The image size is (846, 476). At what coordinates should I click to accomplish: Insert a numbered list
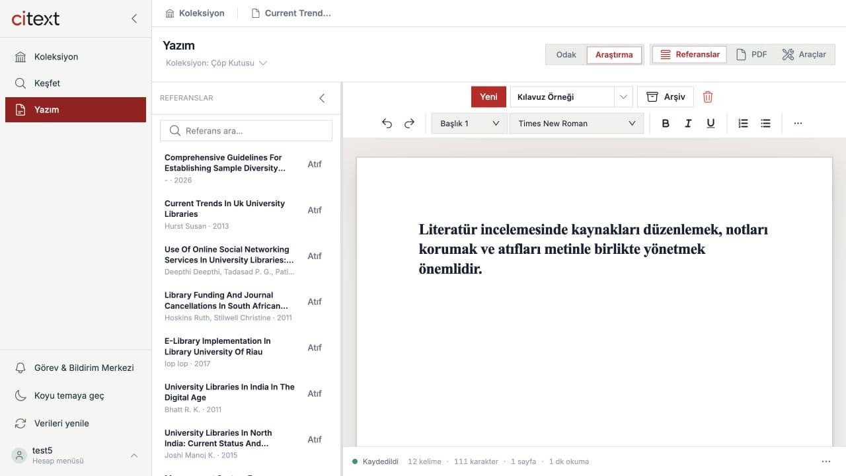pyautogui.click(x=743, y=124)
